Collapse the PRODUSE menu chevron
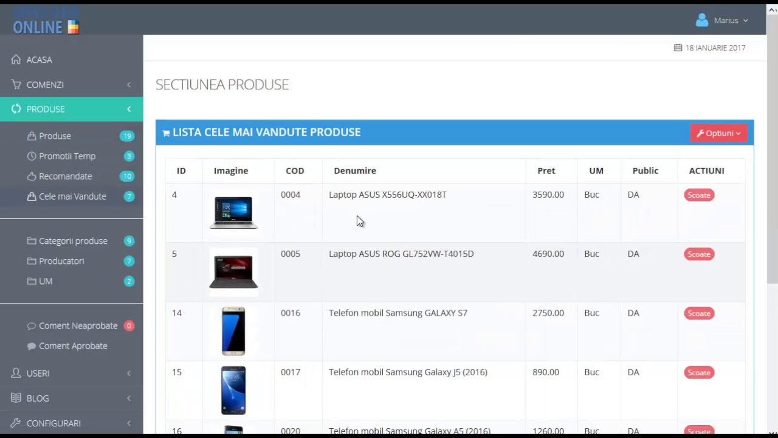 129,109
